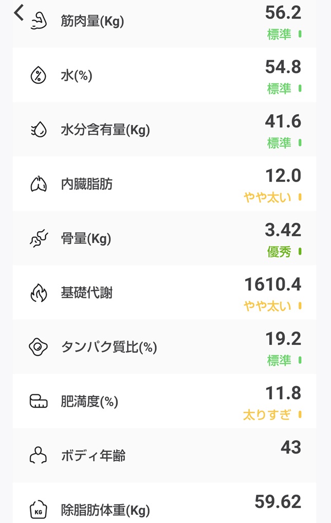Open the 内臓脂肪 detail row

(164, 184)
